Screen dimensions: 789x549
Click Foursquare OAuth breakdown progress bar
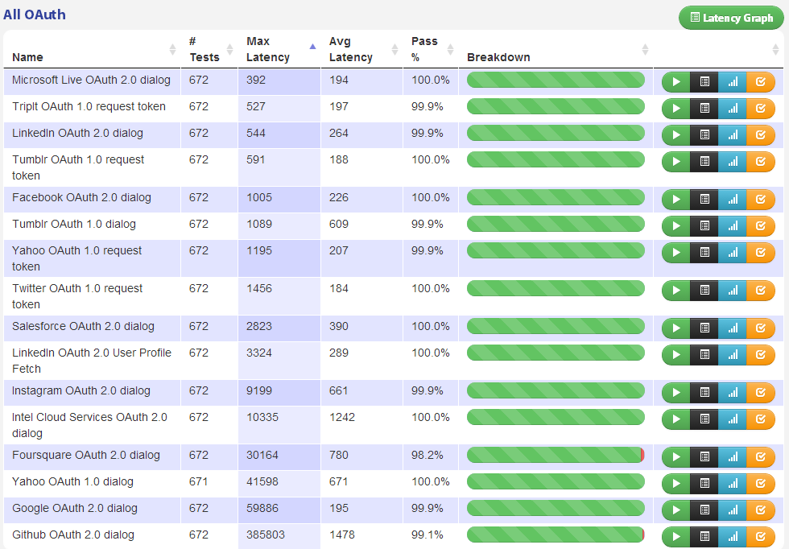click(556, 455)
